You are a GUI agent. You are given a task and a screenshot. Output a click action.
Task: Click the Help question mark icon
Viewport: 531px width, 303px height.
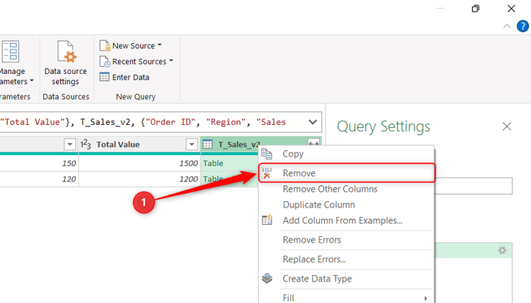click(x=522, y=26)
